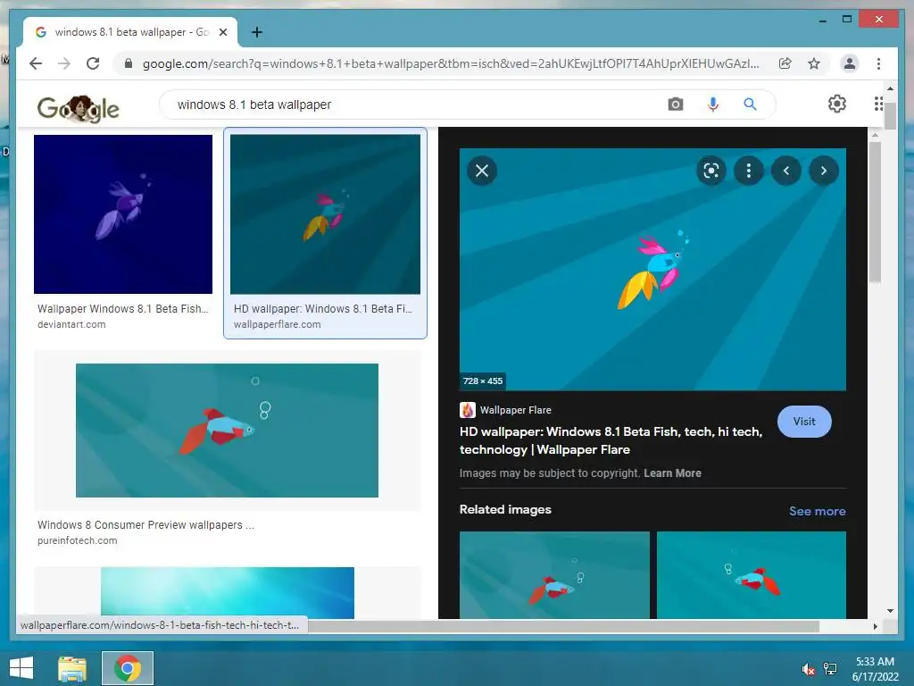Viewport: 914px width, 686px height.
Task: Click the horizontal scrollbar at bottom
Action: [x=564, y=626]
